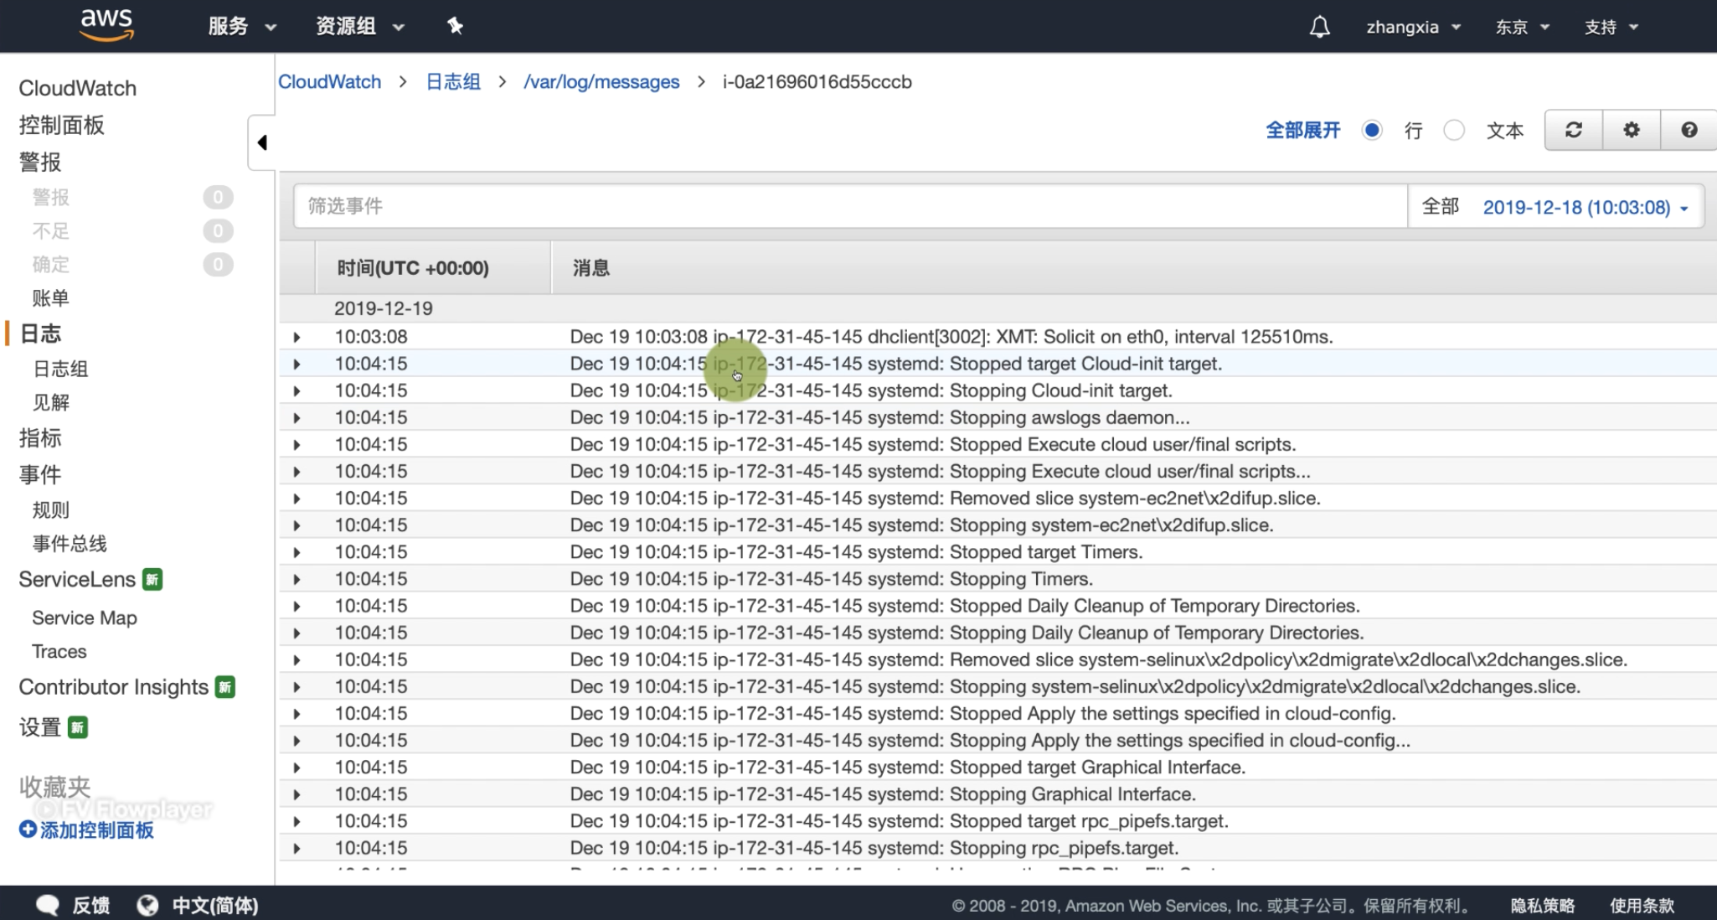
Task: Expand the Stopping awslogs daemon row
Action: click(296, 417)
